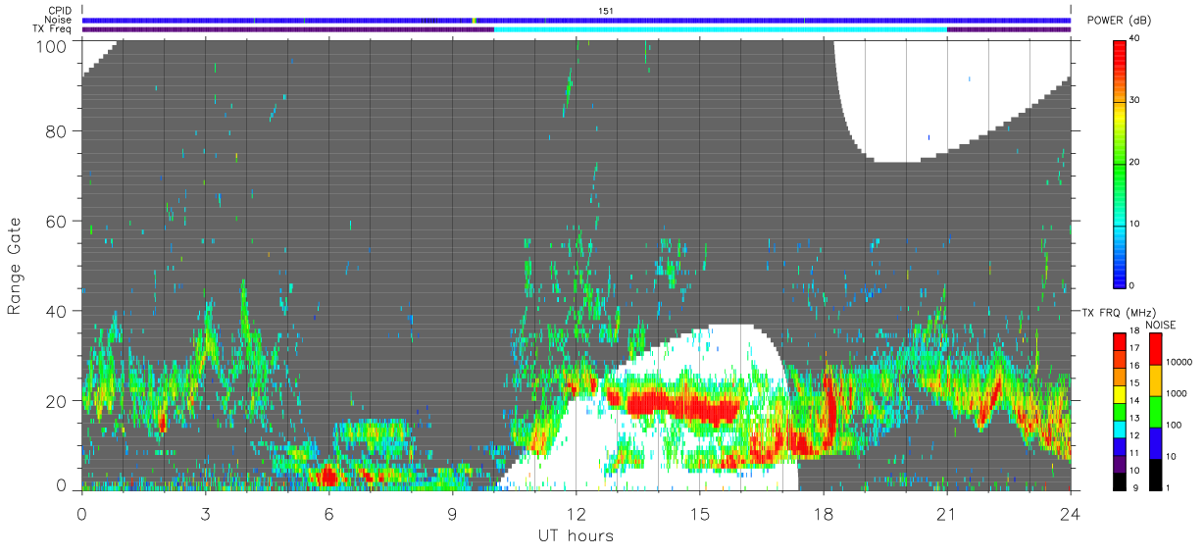Click the 40 tick on the Range Gate axis
Viewport: 1204px width, 556px height.
click(x=58, y=312)
